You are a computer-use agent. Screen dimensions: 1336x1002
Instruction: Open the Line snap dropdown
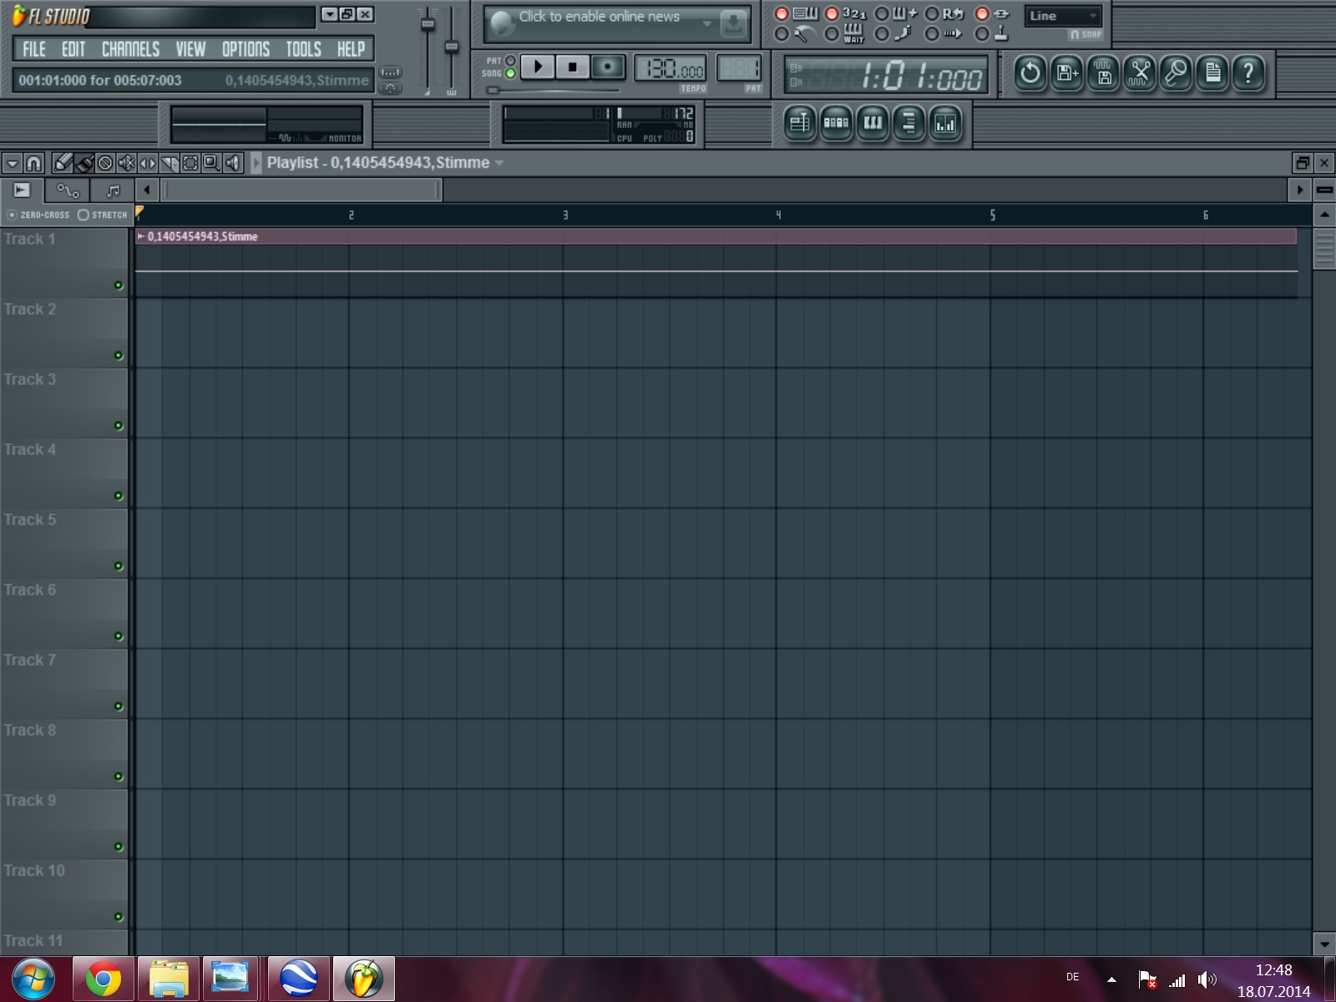tap(1062, 16)
